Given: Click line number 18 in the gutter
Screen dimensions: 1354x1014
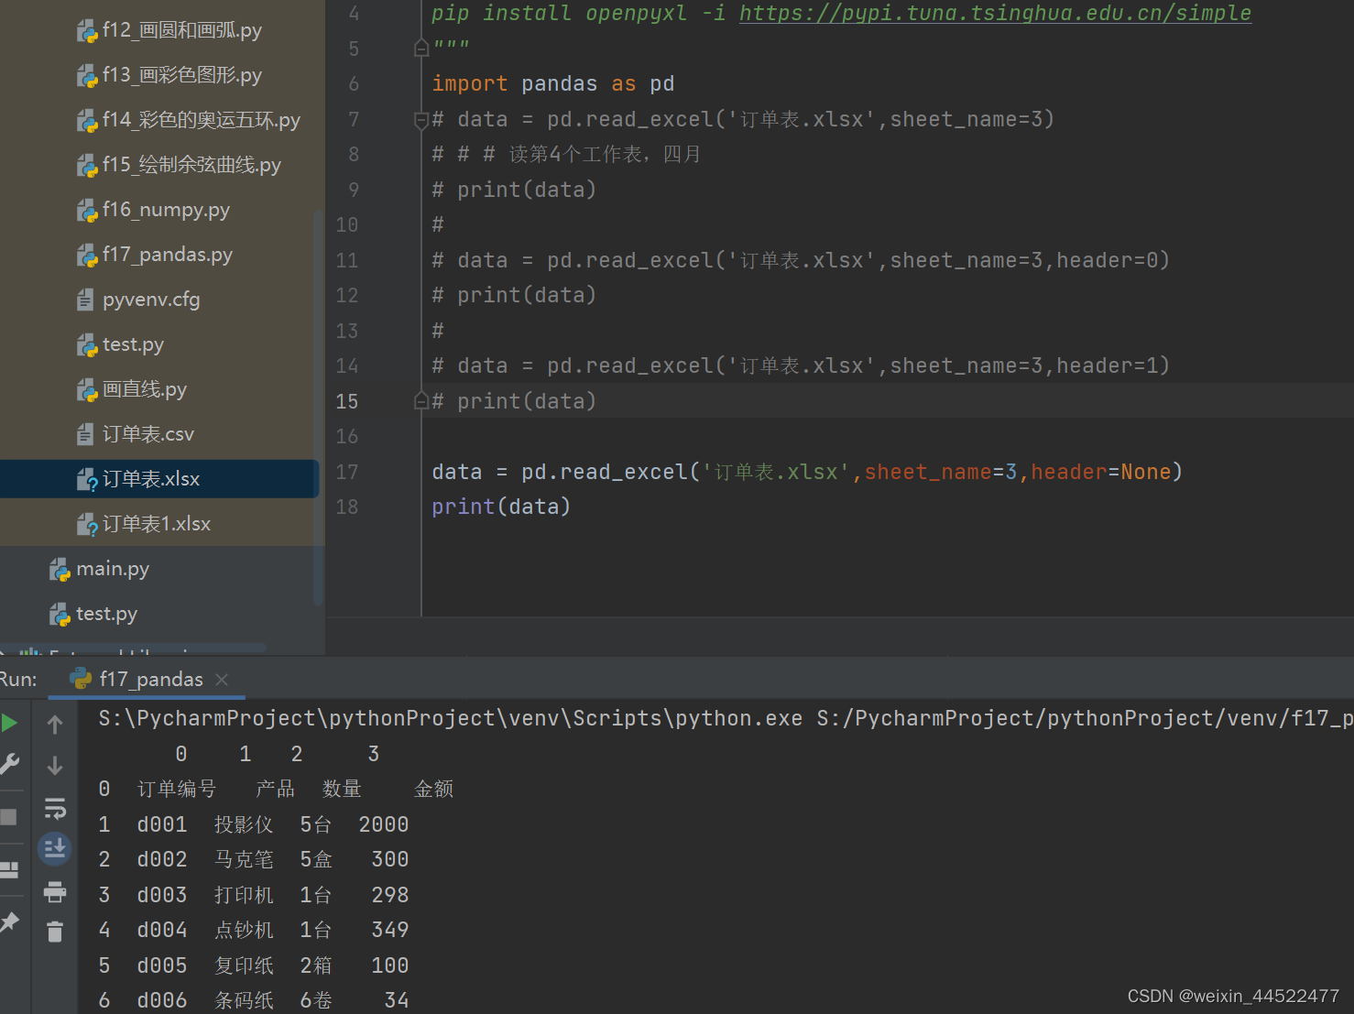Looking at the screenshot, I should 347,507.
